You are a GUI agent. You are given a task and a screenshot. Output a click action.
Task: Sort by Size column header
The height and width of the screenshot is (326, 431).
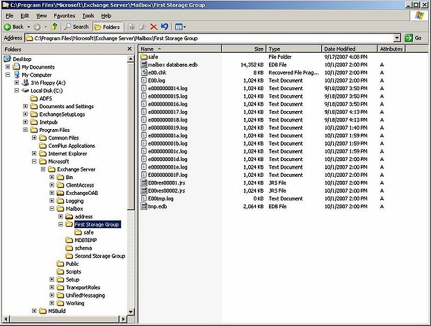point(243,49)
